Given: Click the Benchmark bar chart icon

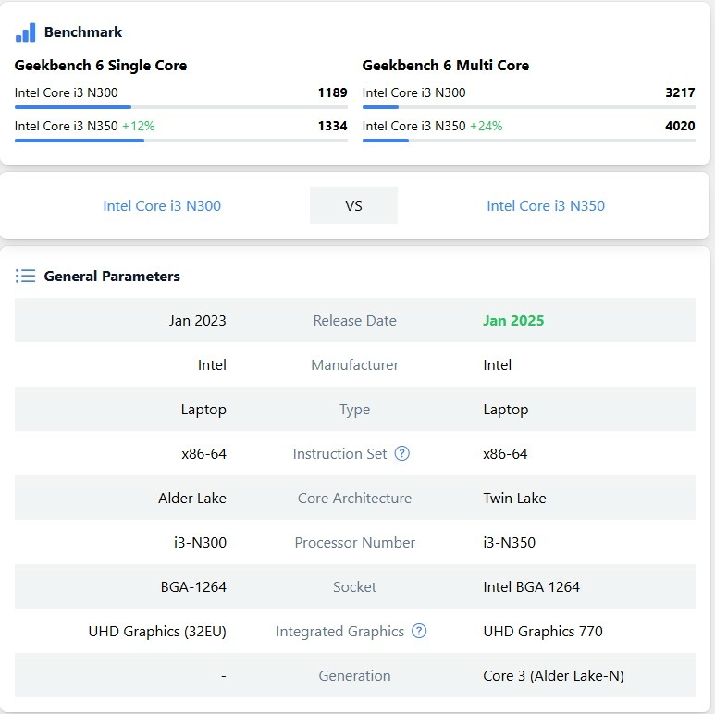Looking at the screenshot, I should point(26,32).
